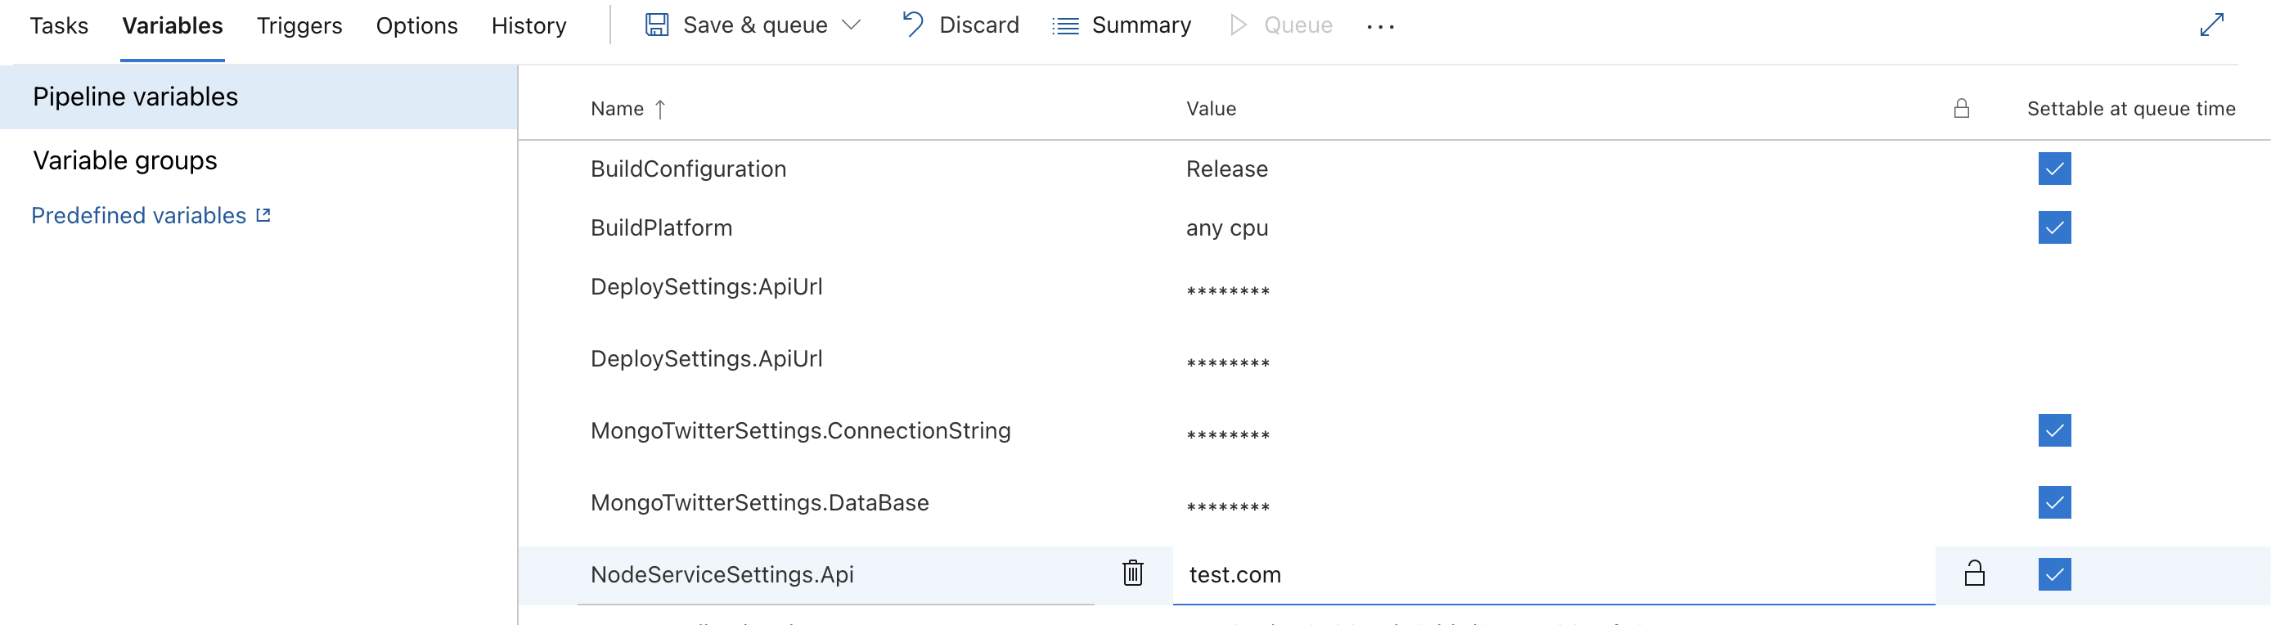This screenshot has width=2271, height=625.
Task: Click the Summary list icon
Action: point(1065,25)
